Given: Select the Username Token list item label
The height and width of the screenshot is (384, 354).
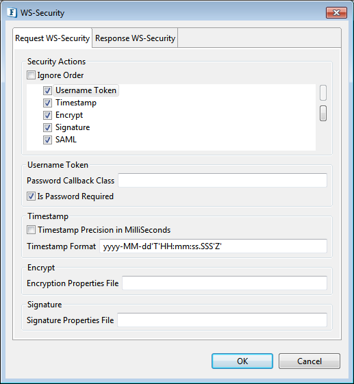Looking at the screenshot, I should point(86,90).
